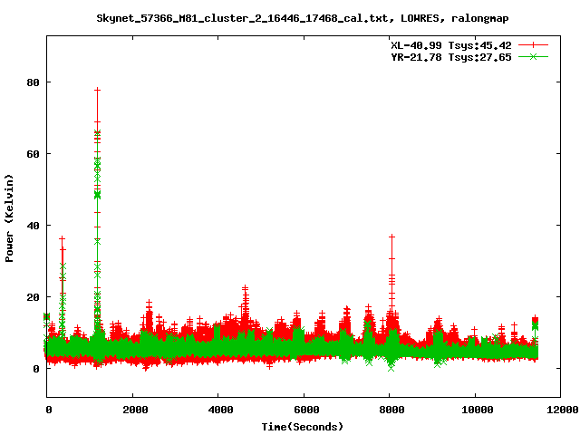This screenshot has height=435, width=580.
Task: Click the red spike peak near 8000 seconds
Action: (391, 236)
